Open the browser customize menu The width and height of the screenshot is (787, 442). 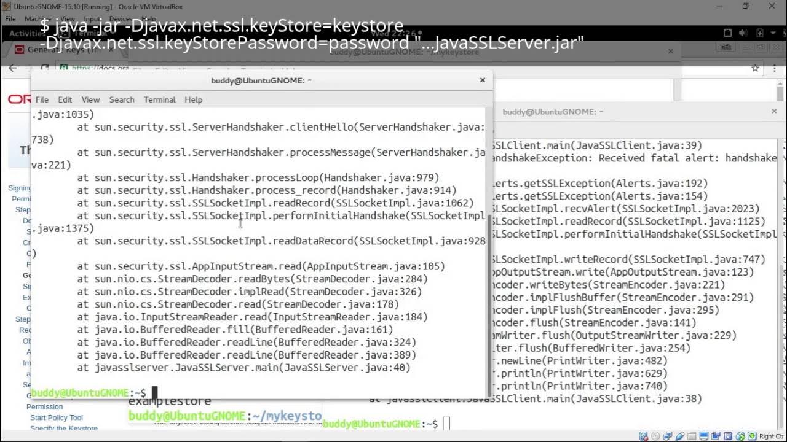pos(775,68)
